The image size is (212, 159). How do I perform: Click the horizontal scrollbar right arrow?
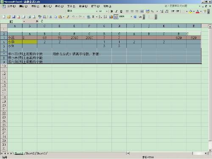point(206,153)
